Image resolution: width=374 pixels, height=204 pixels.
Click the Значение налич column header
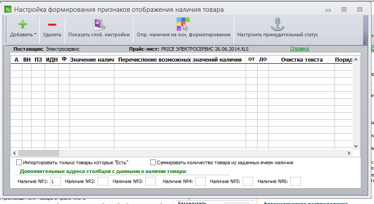[x=92, y=59]
